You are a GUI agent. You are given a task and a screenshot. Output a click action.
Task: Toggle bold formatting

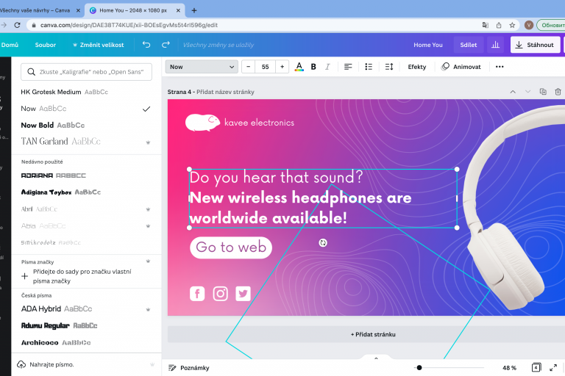tap(313, 67)
